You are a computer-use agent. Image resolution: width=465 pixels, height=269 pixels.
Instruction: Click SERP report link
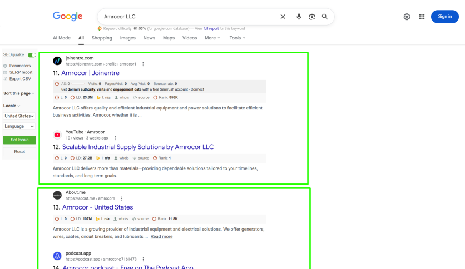(21, 72)
